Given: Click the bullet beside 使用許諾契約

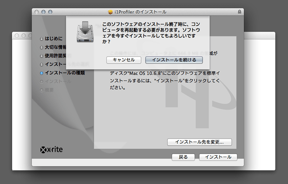Looking at the screenshot, I should point(41,56).
